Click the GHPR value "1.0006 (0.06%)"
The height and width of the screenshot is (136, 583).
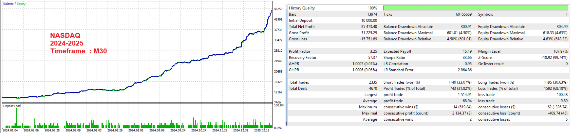coord(365,70)
